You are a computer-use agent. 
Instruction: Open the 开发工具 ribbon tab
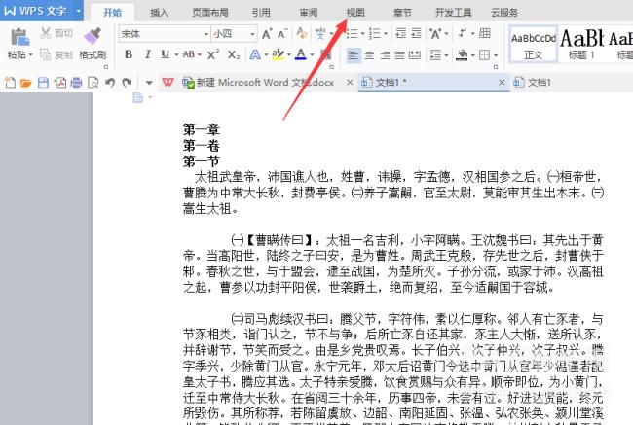[x=454, y=13]
